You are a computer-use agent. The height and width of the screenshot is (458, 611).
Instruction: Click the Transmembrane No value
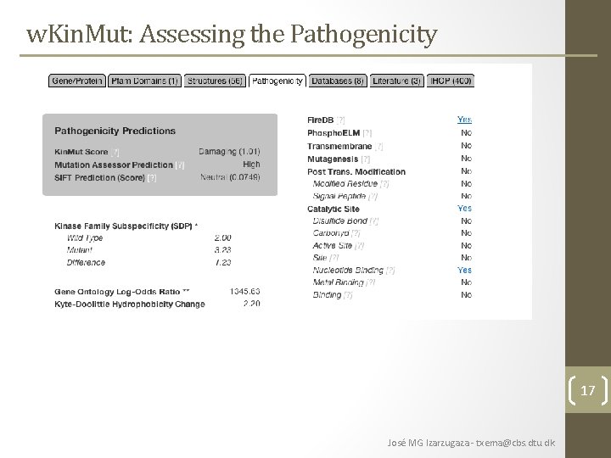[x=467, y=146]
